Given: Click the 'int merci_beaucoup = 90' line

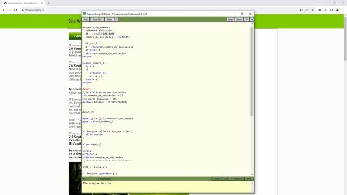Looking at the screenshot, I should (x=99, y=99).
